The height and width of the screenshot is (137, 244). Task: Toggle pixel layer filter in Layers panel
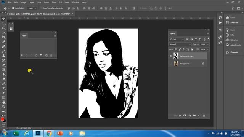coord(187,40)
